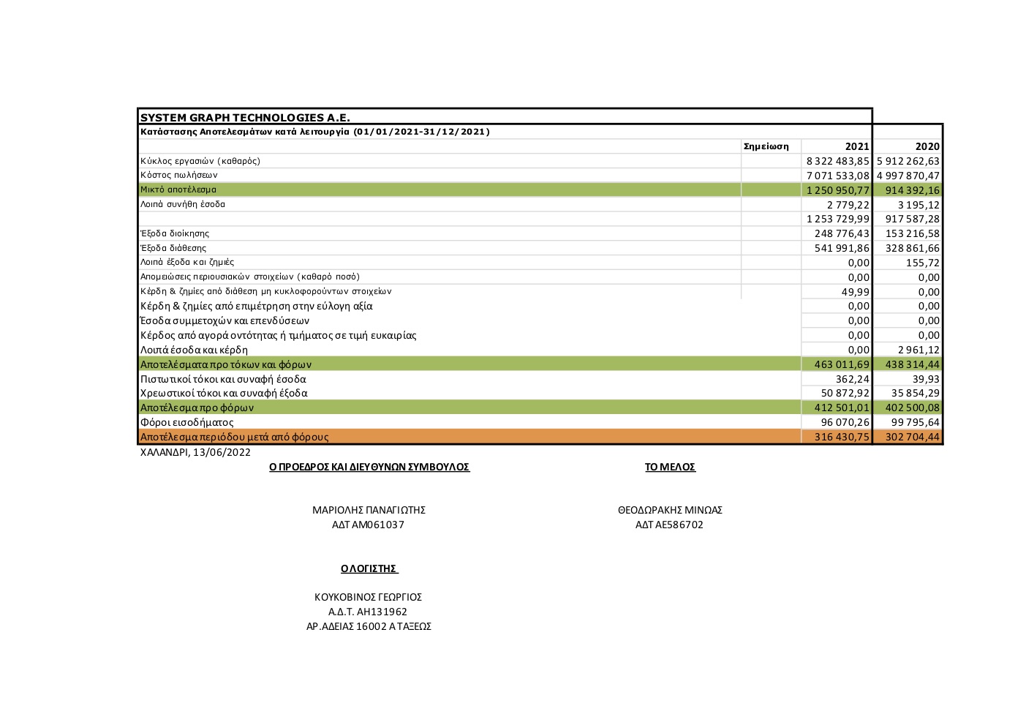The image size is (1026, 725).
Task: Click the Φόροι εισοδήματος row label
Action: [x=187, y=422]
